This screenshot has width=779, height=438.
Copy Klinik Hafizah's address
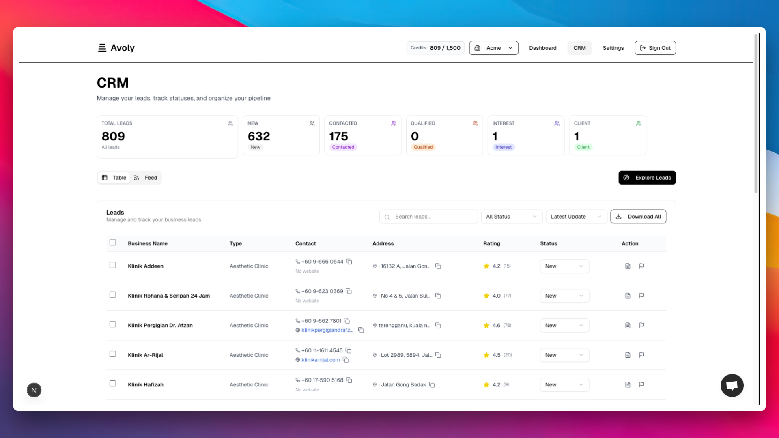[432, 385]
